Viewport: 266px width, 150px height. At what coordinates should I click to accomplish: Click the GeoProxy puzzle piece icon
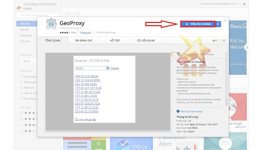[x=51, y=24]
